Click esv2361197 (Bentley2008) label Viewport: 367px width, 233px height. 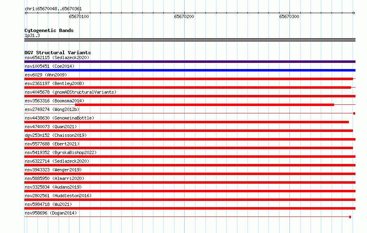click(54, 83)
